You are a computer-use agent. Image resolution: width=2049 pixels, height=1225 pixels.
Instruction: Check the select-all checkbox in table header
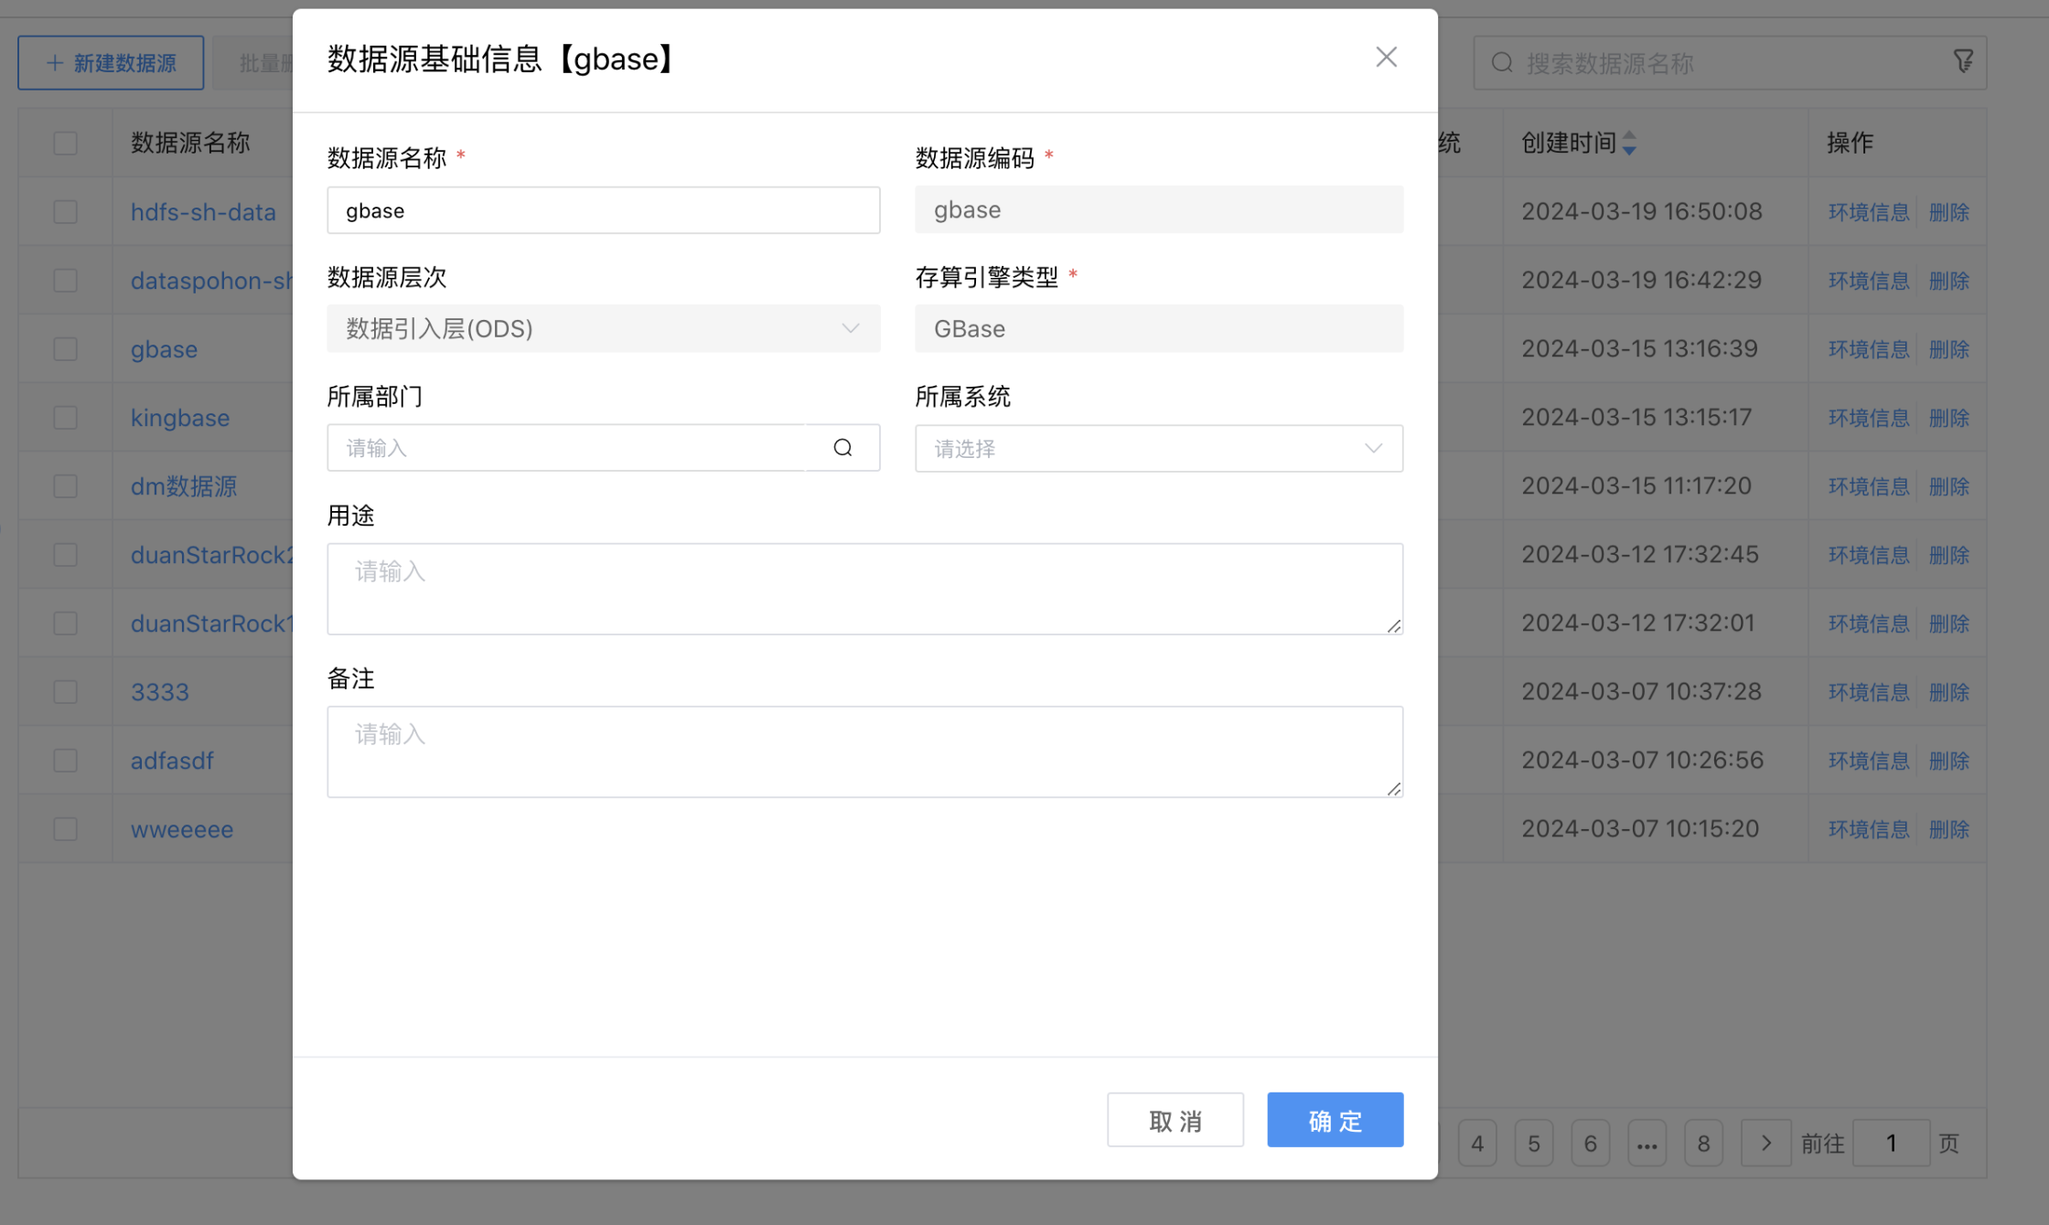point(65,143)
